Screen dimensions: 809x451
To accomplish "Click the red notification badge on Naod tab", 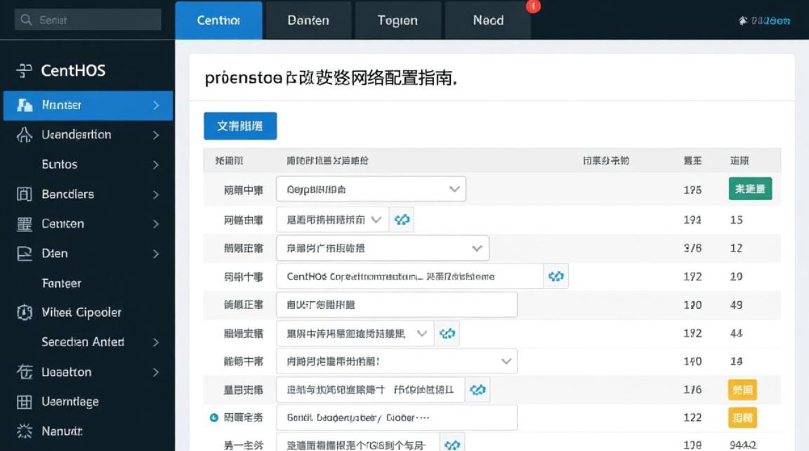I will click(x=533, y=7).
